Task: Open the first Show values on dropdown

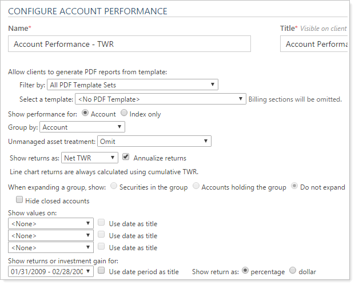Action: pos(51,223)
